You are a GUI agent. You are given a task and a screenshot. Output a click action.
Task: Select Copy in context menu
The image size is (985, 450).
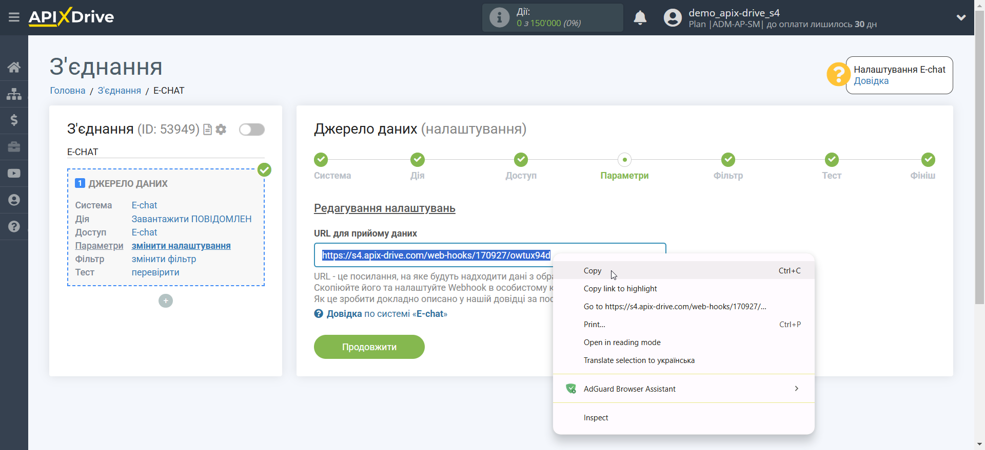pyautogui.click(x=684, y=271)
